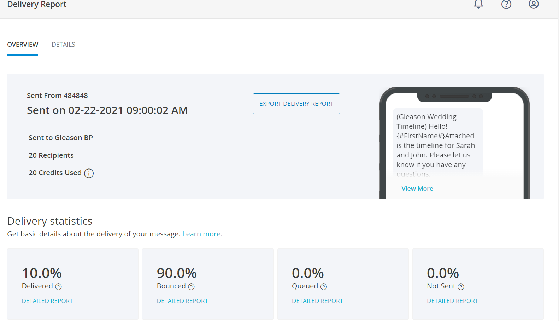This screenshot has width=559, height=321.
Task: Click the 'Sent to Gleason BP' text
Action: click(x=61, y=138)
